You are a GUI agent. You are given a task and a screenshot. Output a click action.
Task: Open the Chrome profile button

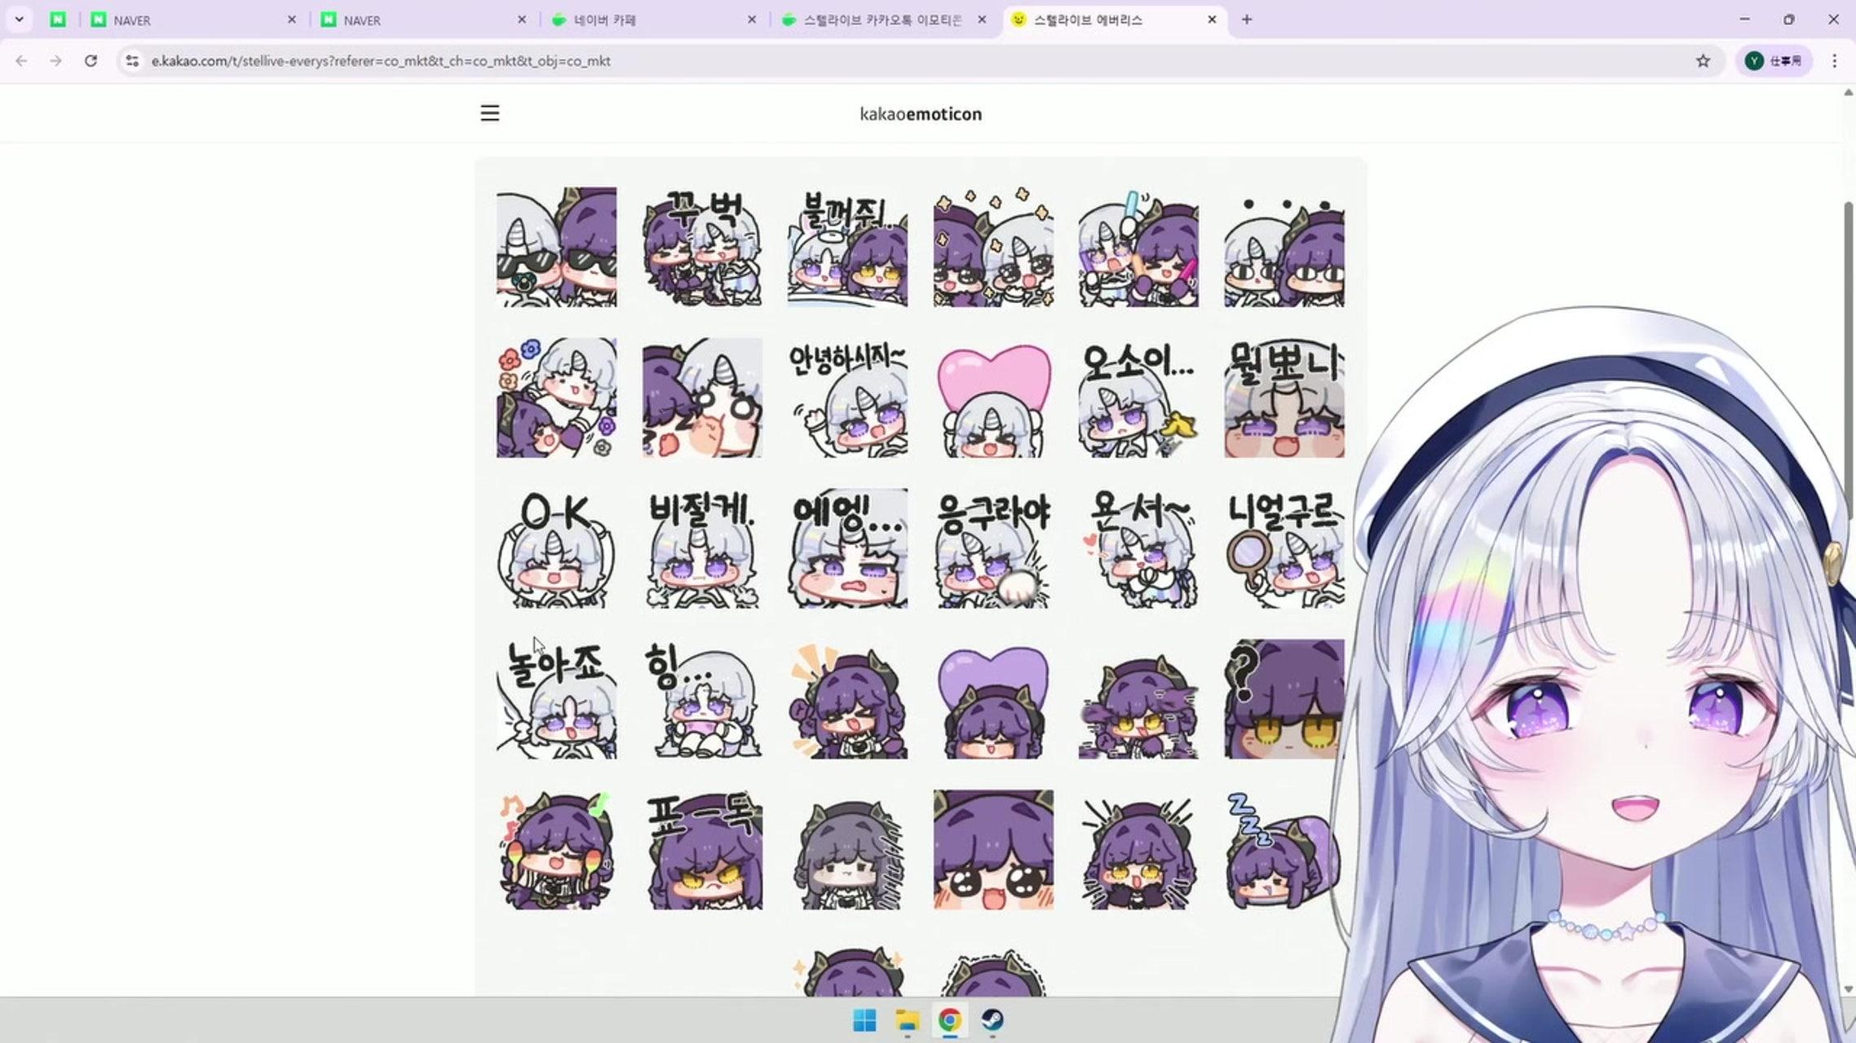click(1773, 61)
